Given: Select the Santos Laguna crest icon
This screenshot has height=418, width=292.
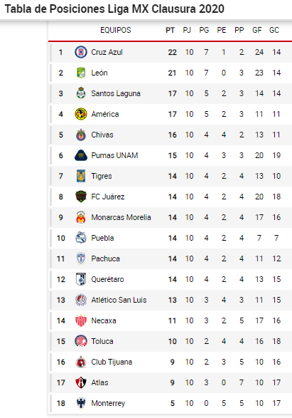Looking at the screenshot, I should click(81, 93).
